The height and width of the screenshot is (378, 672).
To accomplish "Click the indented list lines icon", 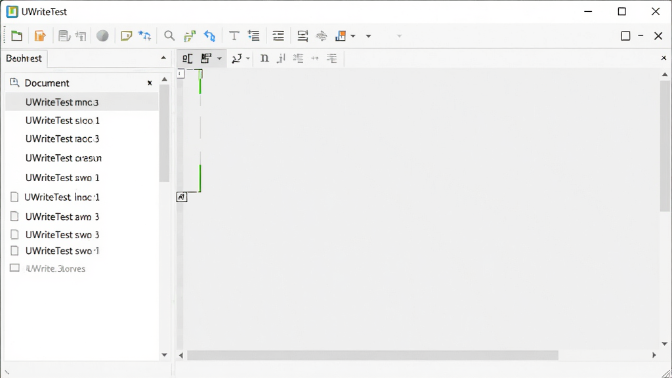I will (x=254, y=36).
